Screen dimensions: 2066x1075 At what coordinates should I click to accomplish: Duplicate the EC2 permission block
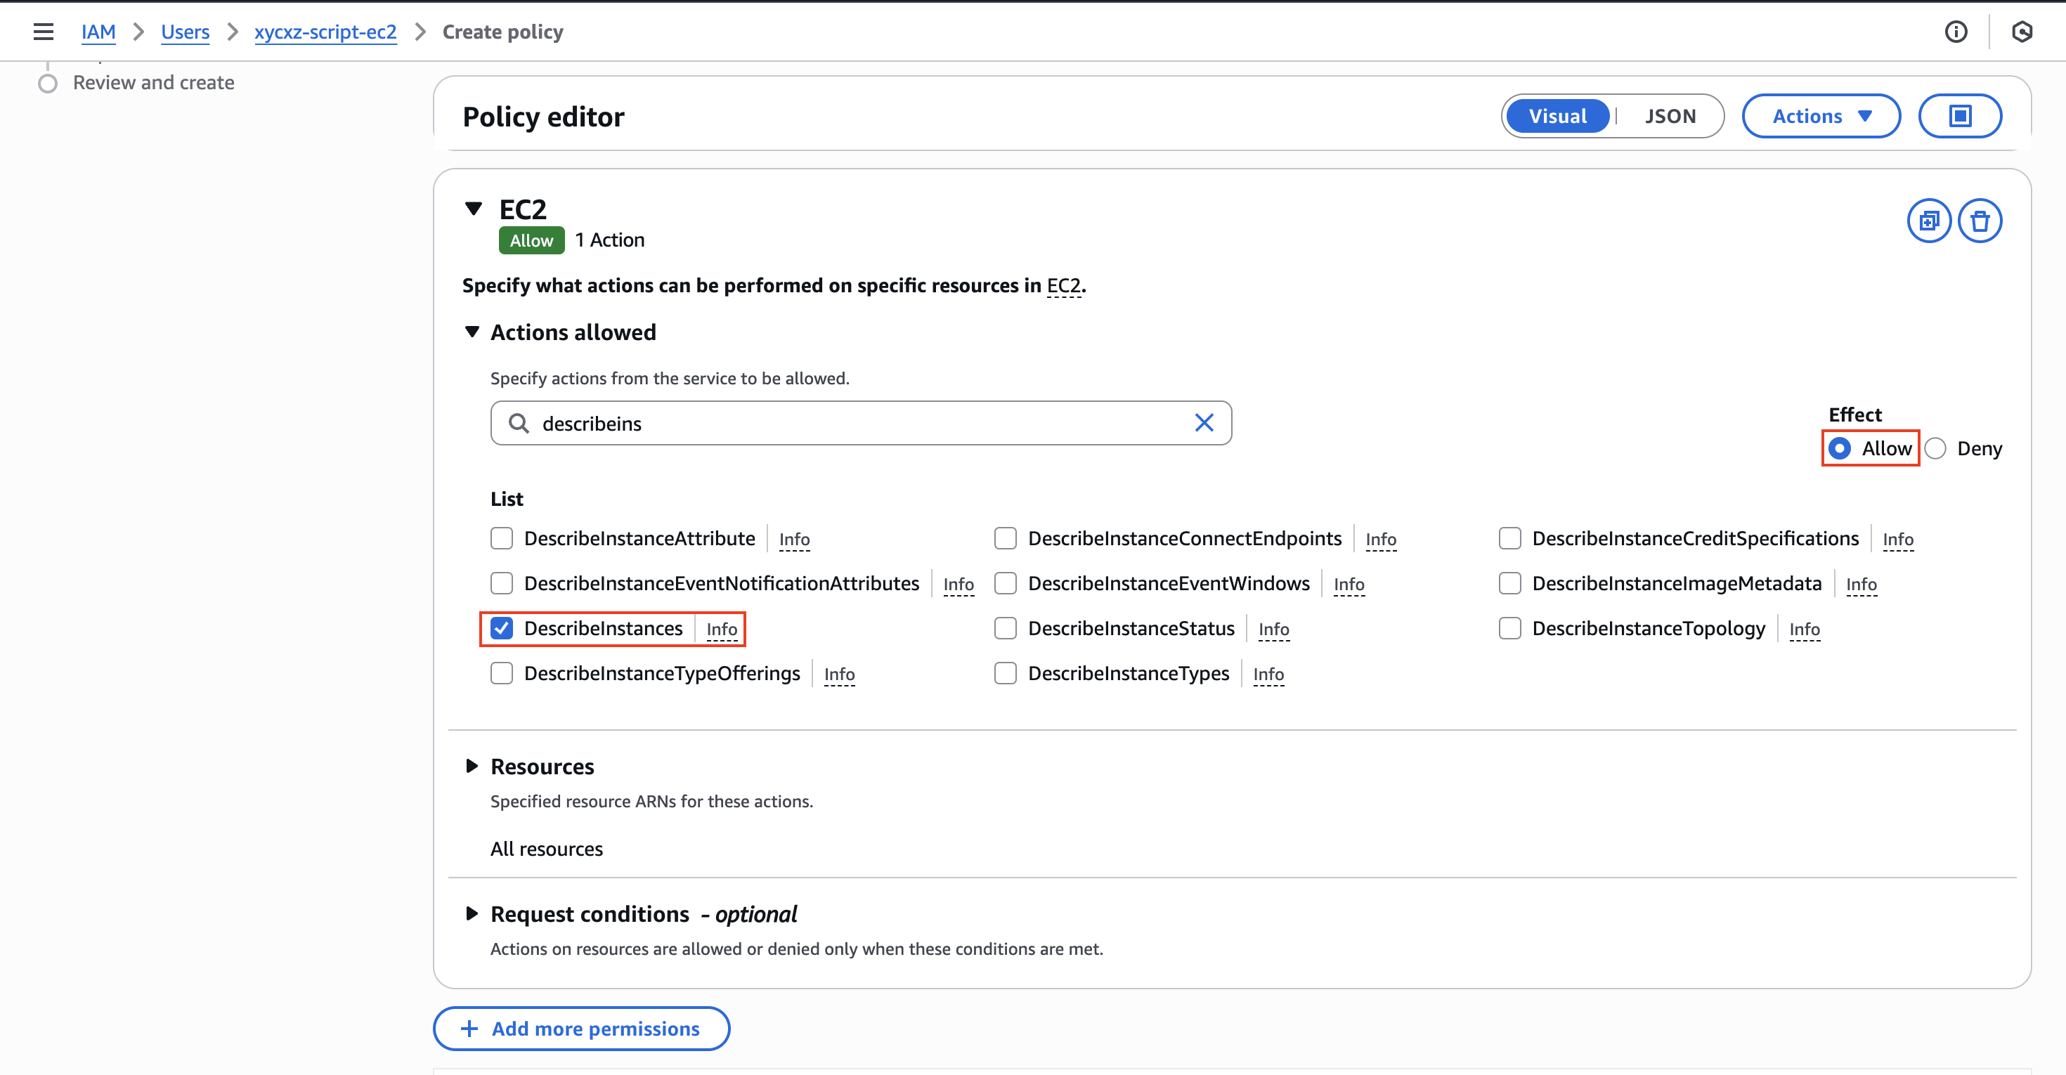coord(1928,221)
